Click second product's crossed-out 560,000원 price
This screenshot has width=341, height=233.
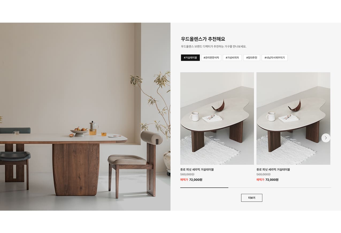(x=263, y=174)
